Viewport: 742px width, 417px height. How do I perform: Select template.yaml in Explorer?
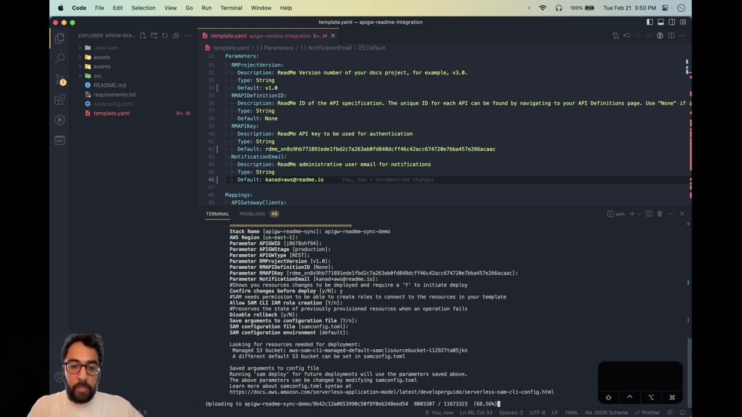(x=111, y=113)
